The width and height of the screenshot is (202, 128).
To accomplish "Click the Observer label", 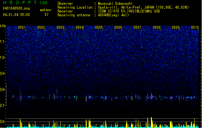I will pos(65,4).
